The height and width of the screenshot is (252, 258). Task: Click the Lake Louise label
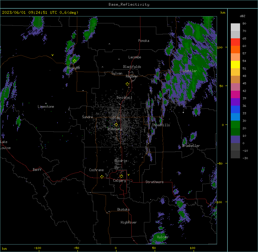coord(5,145)
